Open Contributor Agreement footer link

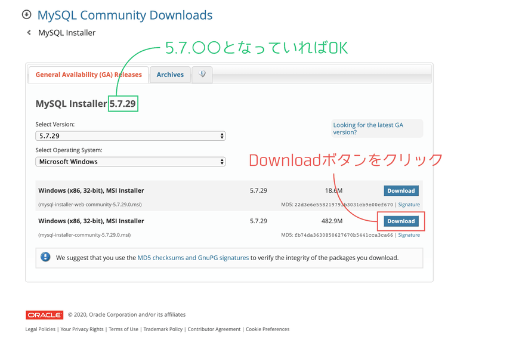coord(214,329)
